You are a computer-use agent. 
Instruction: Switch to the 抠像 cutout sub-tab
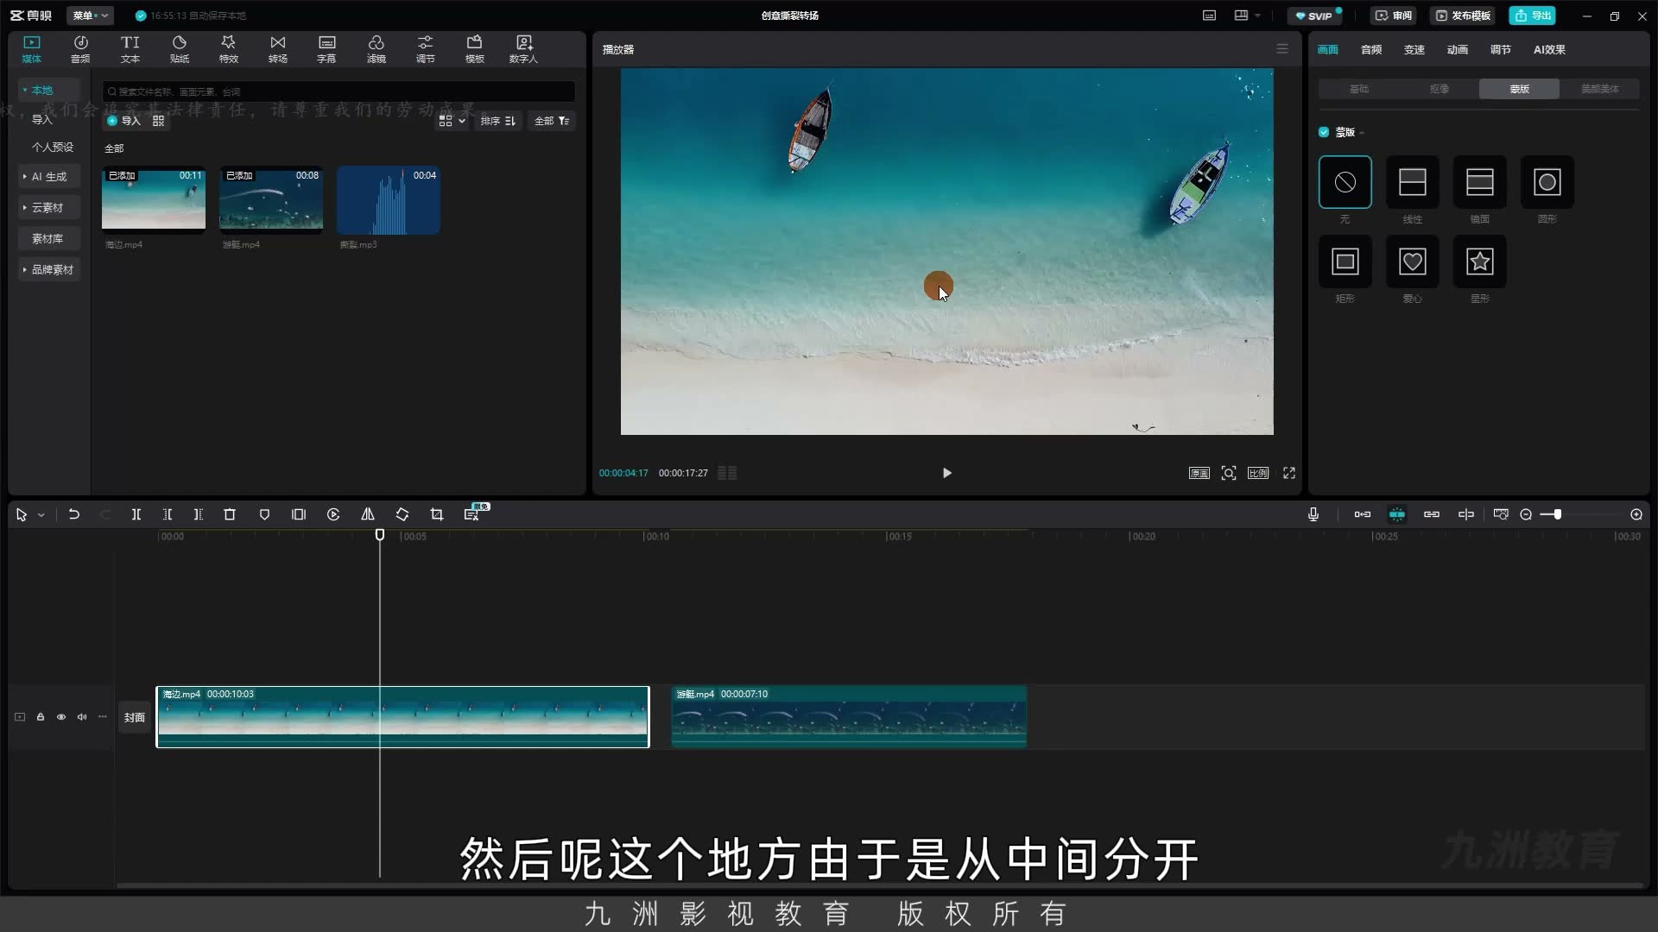[x=1440, y=89]
